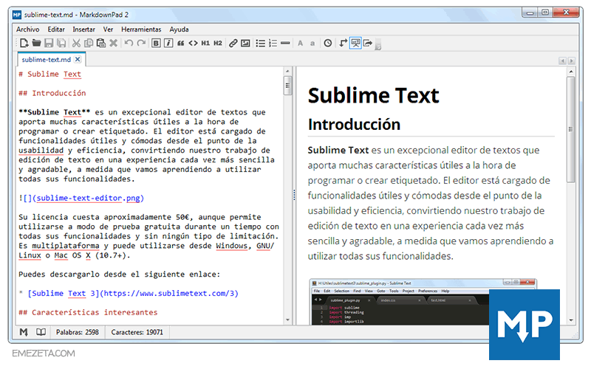
Task: Open the Archivo menu
Action: [27, 30]
